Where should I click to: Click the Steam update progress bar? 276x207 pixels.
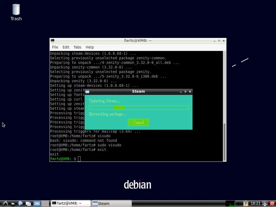pyautogui.click(x=139, y=108)
